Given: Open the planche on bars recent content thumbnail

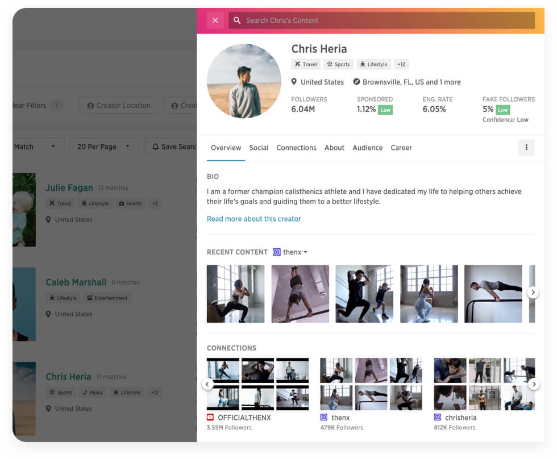Looking at the screenshot, I should pyautogui.click(x=493, y=294).
